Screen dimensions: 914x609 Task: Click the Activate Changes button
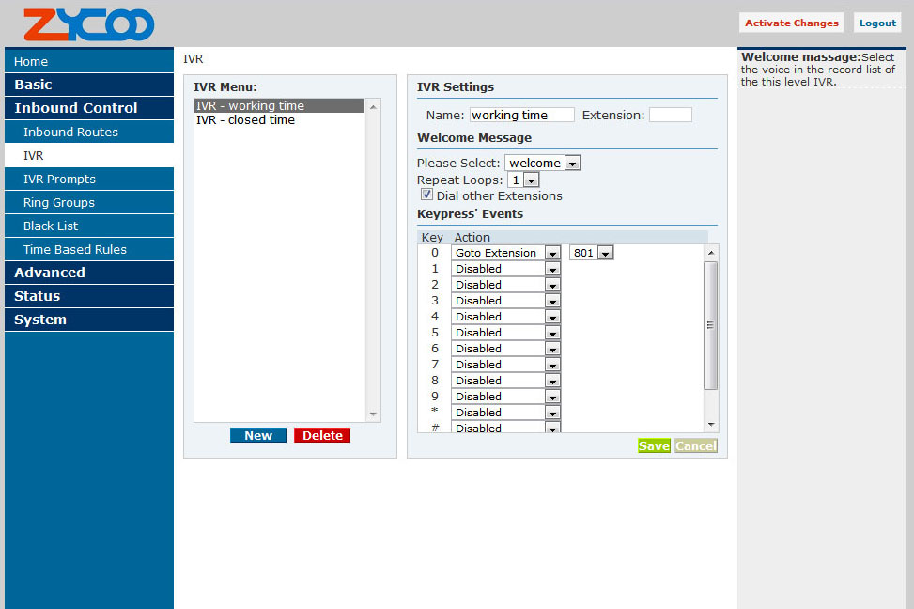pos(791,23)
